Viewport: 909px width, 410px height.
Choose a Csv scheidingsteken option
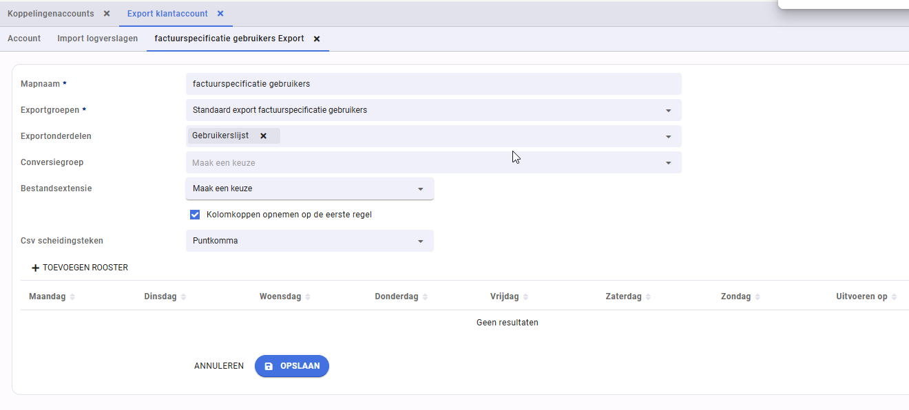click(x=420, y=241)
